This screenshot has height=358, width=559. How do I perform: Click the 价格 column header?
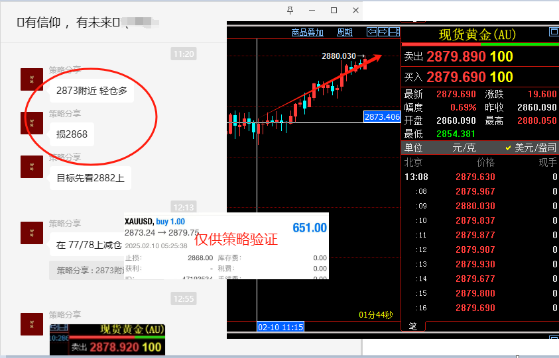(485, 163)
